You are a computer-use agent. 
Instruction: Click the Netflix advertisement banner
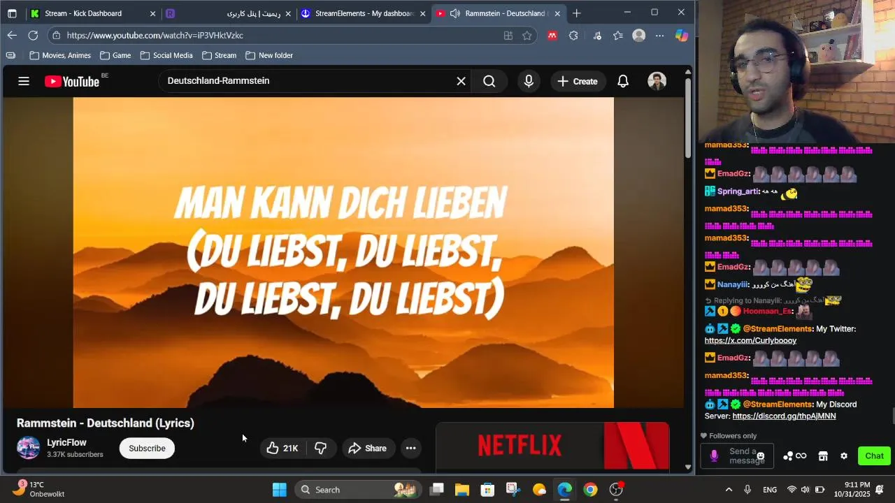click(552, 446)
